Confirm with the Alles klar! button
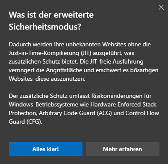This screenshot has width=168, height=164. [x=46, y=149]
